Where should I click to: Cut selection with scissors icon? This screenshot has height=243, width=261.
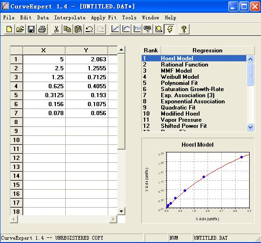56,29
